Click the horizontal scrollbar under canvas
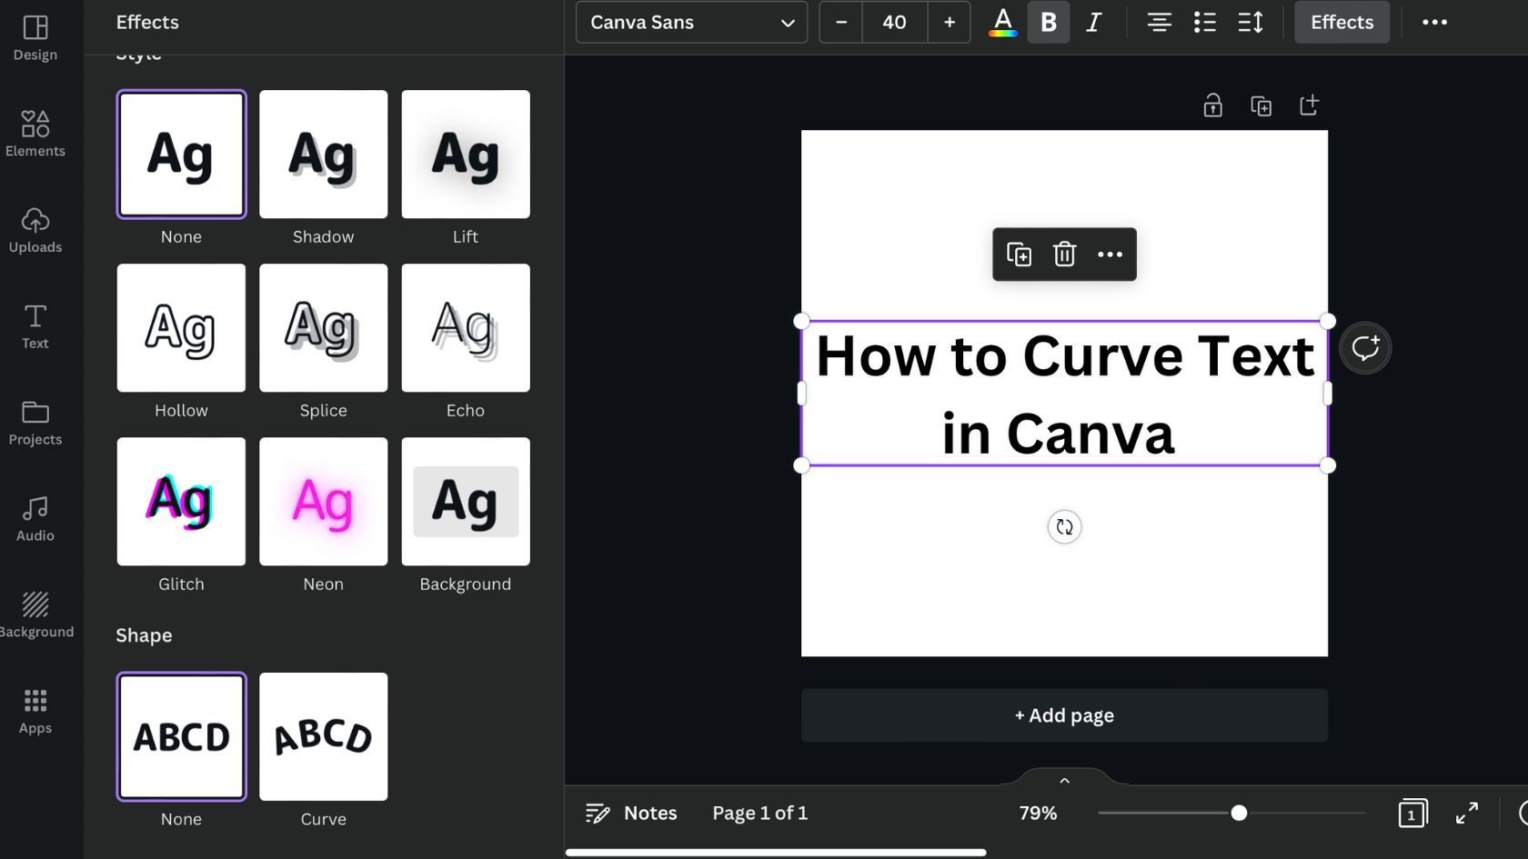The image size is (1528, 859). point(776,853)
